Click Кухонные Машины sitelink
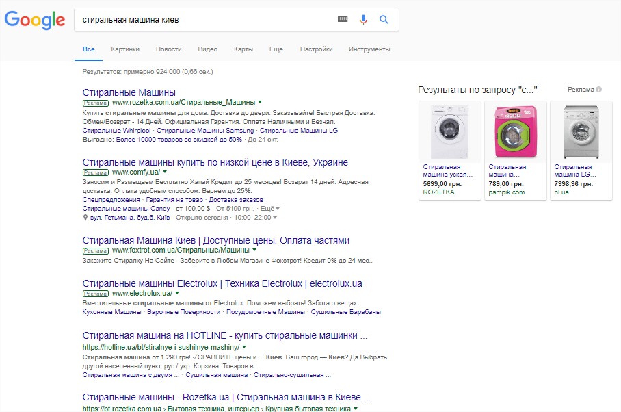Screen dimensions: 621x412 point(111,312)
